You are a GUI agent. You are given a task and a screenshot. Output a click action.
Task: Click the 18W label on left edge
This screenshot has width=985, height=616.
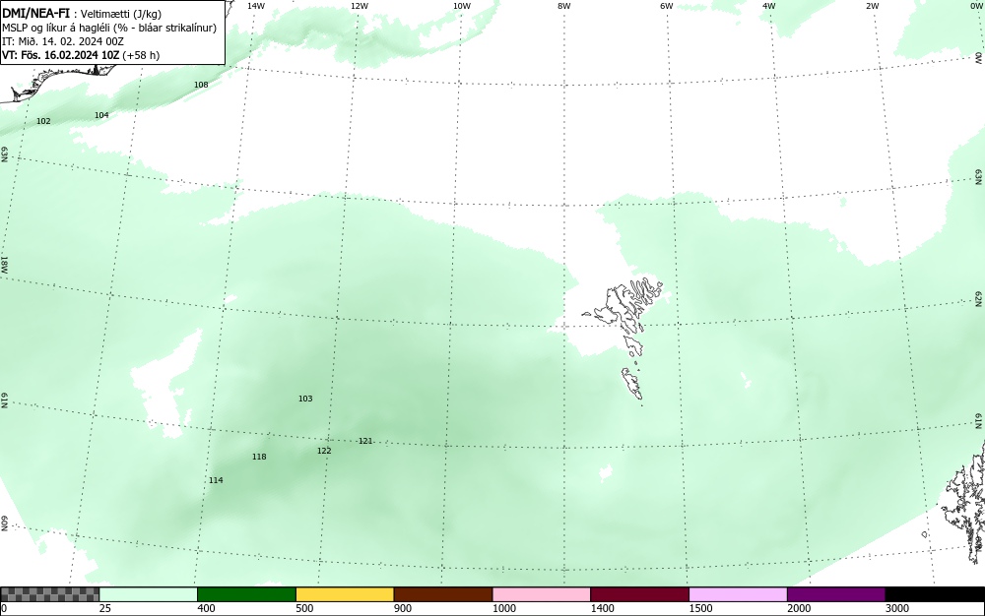pos(4,265)
